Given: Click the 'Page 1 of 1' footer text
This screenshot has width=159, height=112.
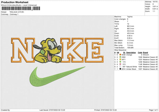Looking at the screenshot, I should [x=153, y=110].
